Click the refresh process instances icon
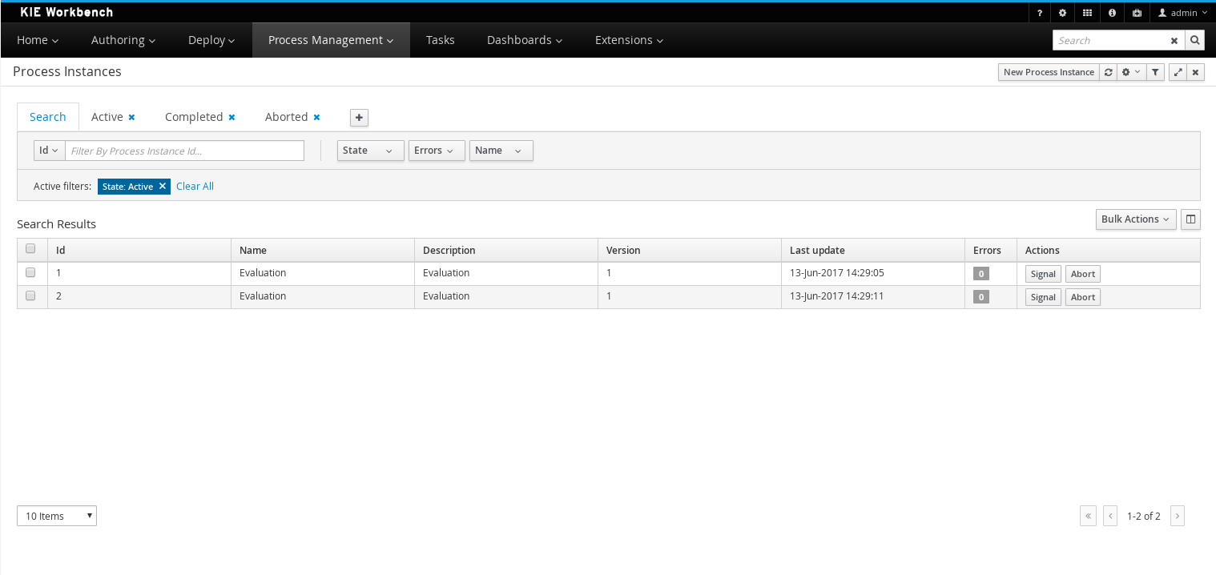 [1108, 72]
